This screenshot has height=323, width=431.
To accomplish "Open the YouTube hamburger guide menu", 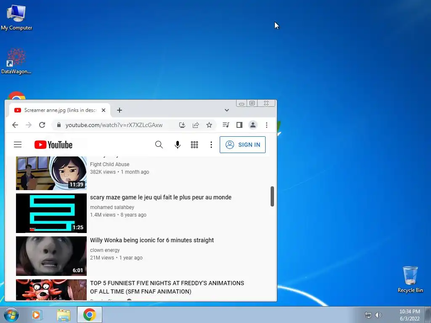I will (x=18, y=145).
